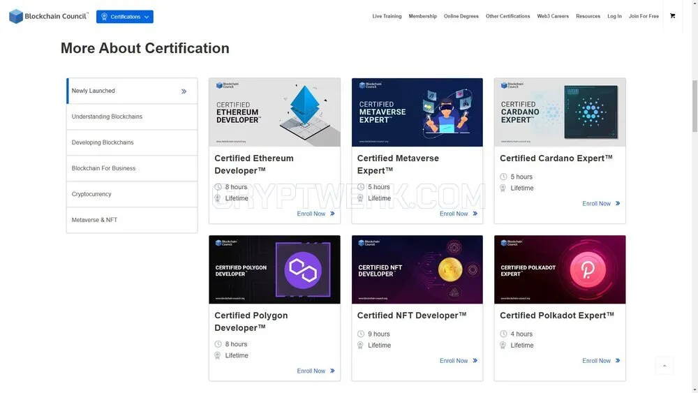The height and width of the screenshot is (393, 698).
Task: Enroll in the Certified Ethereum Developer course
Action: point(315,214)
